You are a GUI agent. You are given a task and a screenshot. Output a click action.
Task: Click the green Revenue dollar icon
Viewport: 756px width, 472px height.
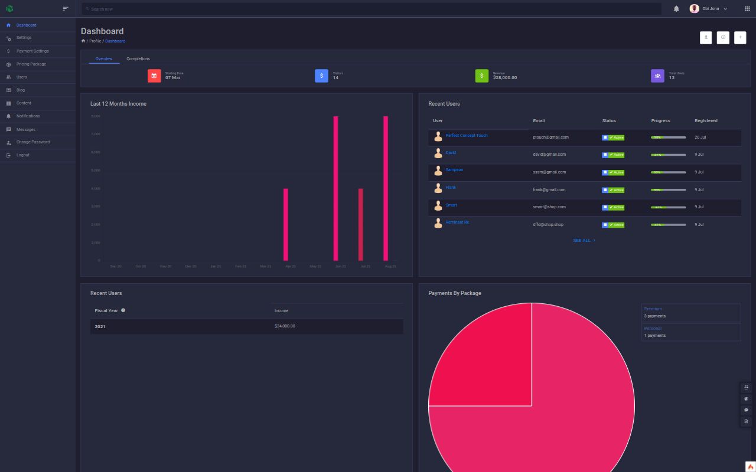(482, 76)
